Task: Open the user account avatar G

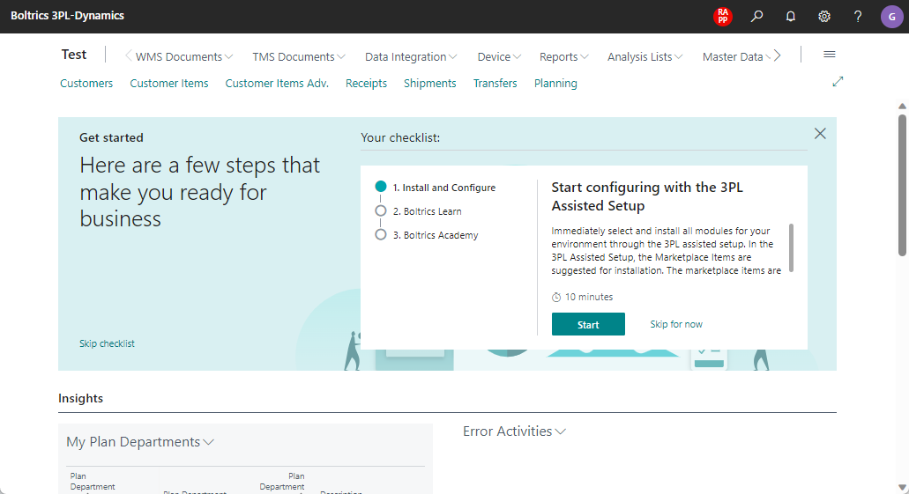Action: (x=890, y=17)
